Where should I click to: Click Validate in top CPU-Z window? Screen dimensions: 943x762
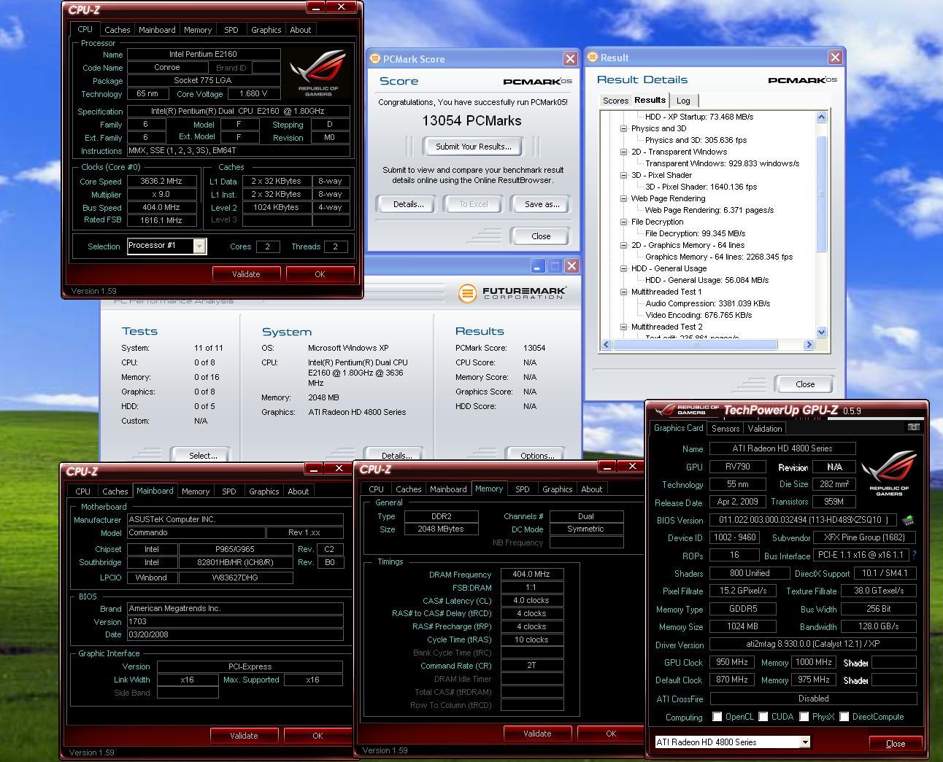246,274
